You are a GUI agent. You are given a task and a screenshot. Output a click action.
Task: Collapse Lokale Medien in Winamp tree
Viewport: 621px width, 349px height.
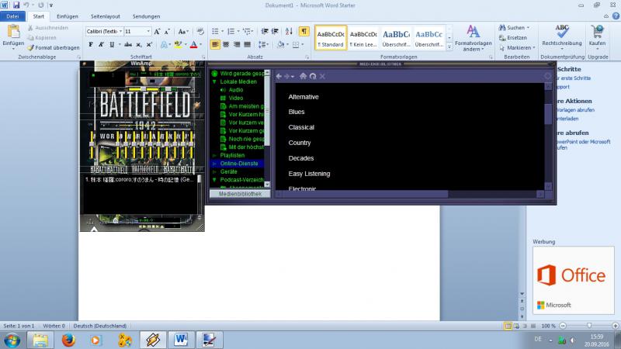[x=214, y=81]
